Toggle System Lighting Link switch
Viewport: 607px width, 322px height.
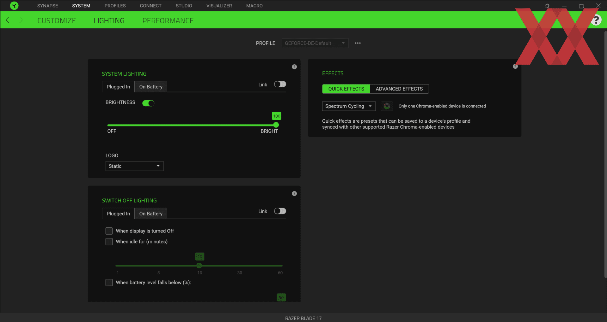[280, 84]
